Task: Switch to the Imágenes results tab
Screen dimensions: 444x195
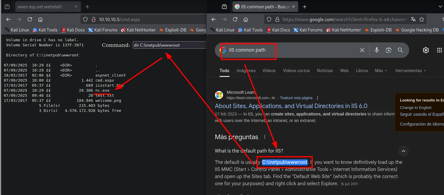Action: point(246,71)
